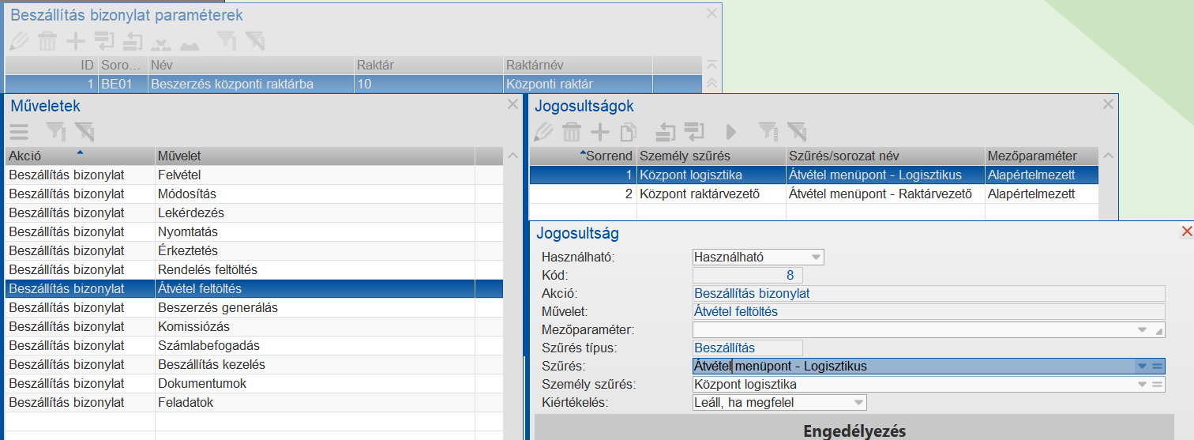Click double-up chevron in paraméterek table
The image size is (1194, 440).
pyautogui.click(x=712, y=83)
